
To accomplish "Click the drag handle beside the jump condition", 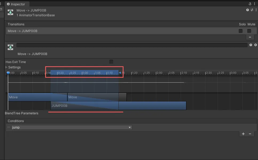I will pos(9,127).
